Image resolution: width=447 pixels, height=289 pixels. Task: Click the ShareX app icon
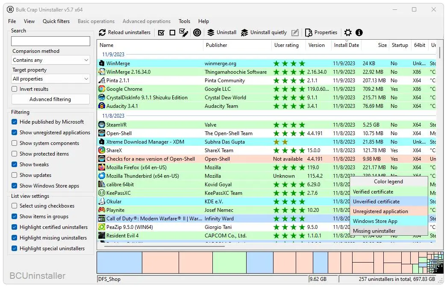click(101, 150)
